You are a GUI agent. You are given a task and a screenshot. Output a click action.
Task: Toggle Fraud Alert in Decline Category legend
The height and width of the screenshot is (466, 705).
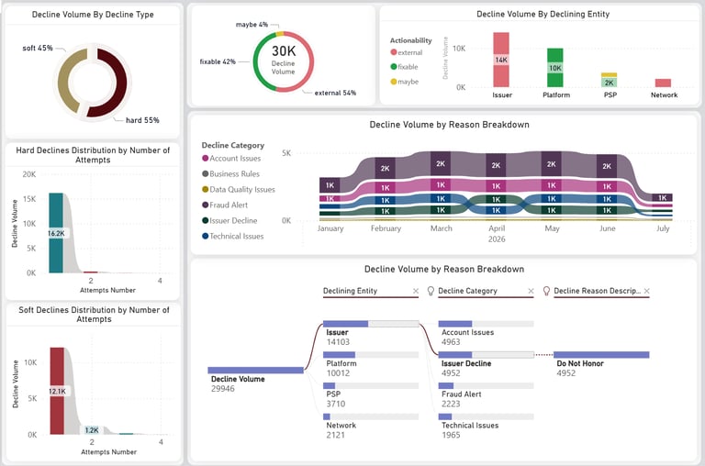(x=225, y=205)
